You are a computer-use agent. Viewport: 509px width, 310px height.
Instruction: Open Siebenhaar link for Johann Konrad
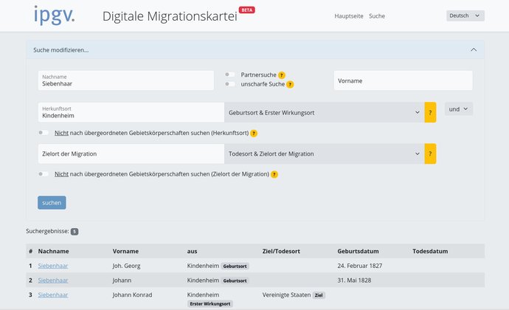click(53, 294)
